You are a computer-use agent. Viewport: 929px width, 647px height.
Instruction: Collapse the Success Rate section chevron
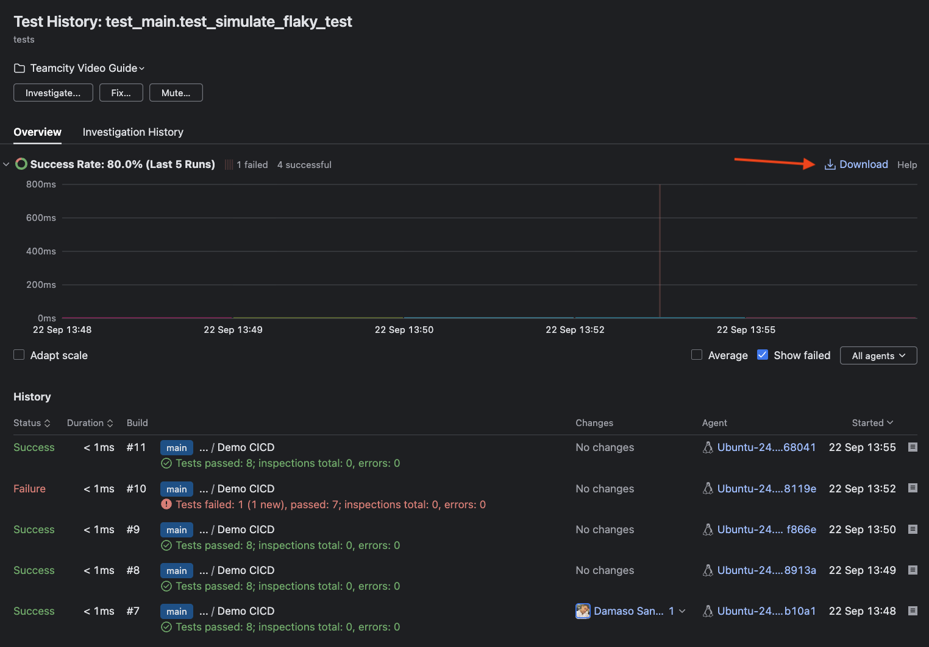(6, 164)
